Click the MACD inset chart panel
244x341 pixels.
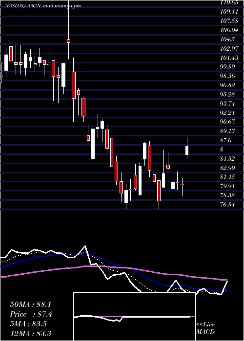[134, 317]
